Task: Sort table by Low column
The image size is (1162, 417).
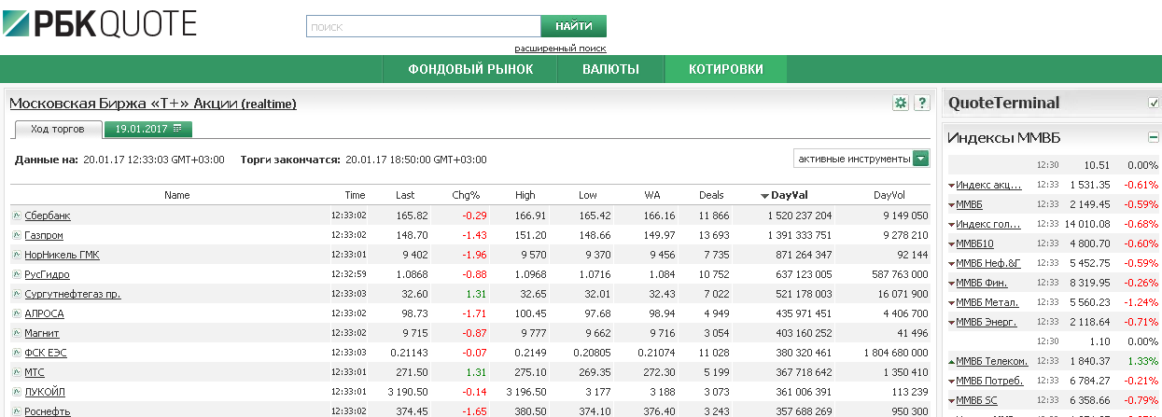Action: click(587, 196)
